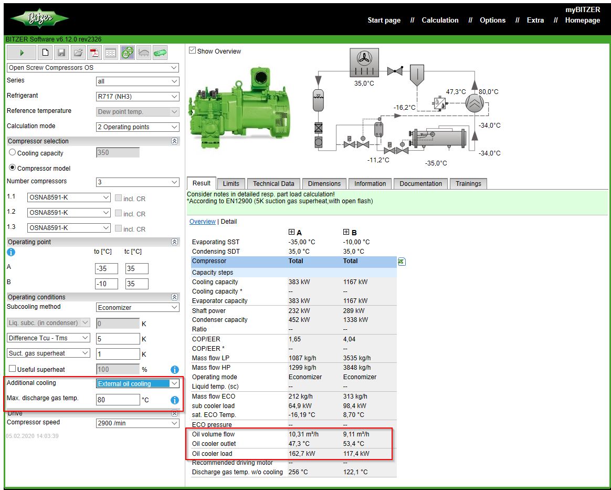Open the Additional cooling dropdown

[x=138, y=384]
